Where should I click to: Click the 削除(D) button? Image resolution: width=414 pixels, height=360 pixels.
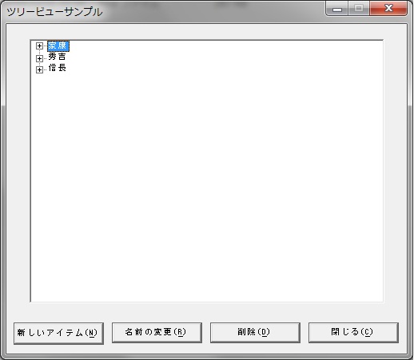pyautogui.click(x=255, y=333)
